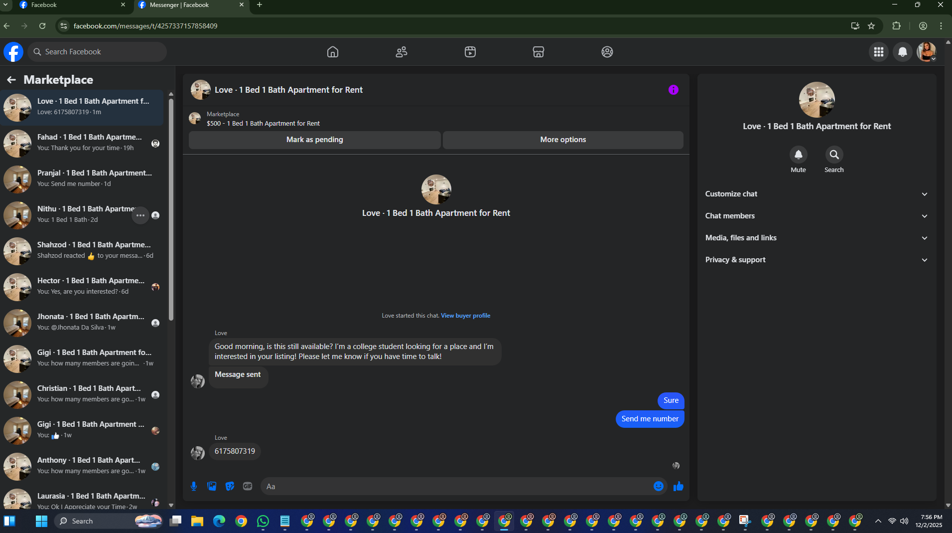Send a thumbs-up like
The height and width of the screenshot is (533, 952).
[x=679, y=486]
